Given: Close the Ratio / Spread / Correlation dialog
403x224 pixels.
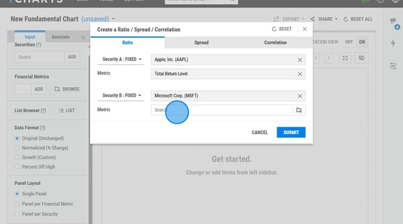Looking at the screenshot, I should click(304, 29).
